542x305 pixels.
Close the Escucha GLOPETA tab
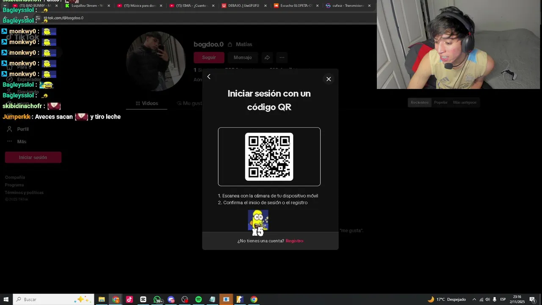pyautogui.click(x=318, y=6)
